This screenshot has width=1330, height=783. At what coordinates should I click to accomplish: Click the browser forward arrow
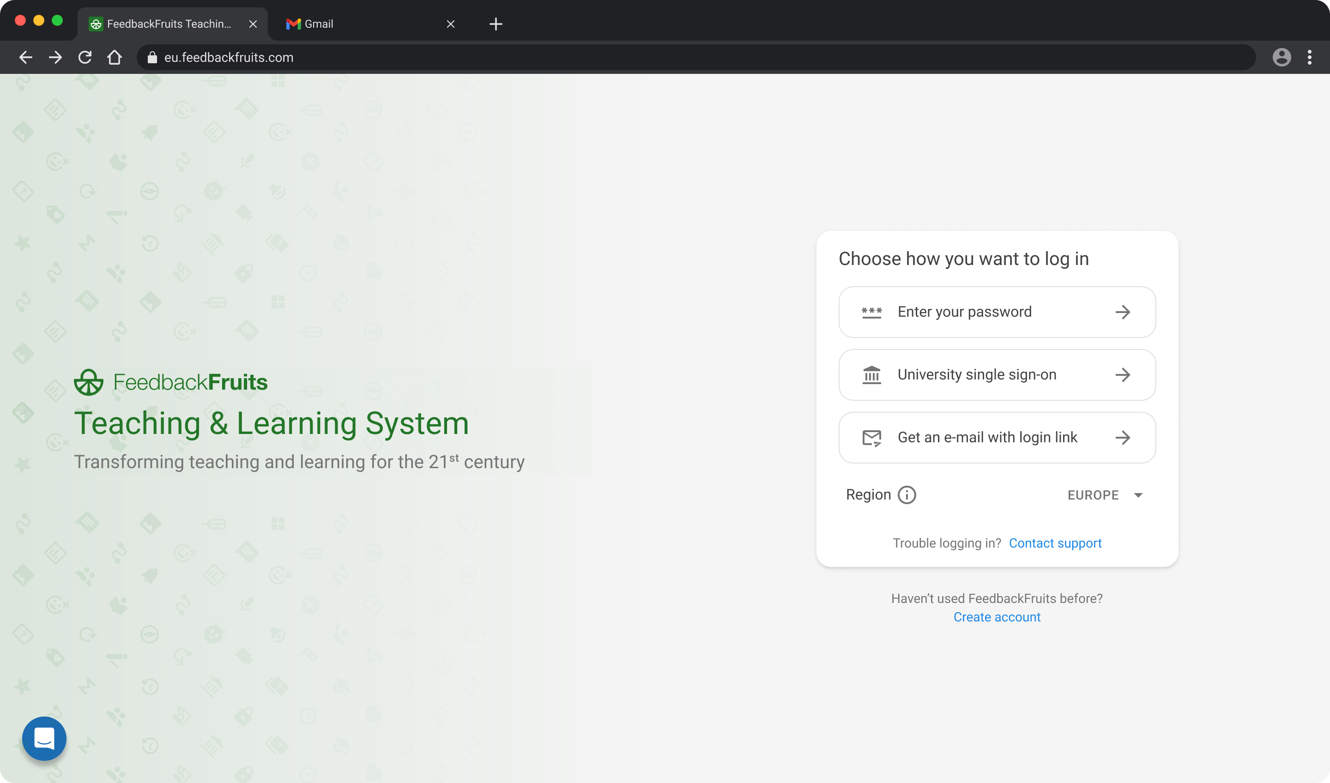(x=55, y=57)
